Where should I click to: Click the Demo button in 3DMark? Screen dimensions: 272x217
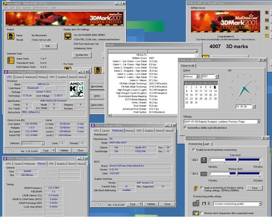97,96
